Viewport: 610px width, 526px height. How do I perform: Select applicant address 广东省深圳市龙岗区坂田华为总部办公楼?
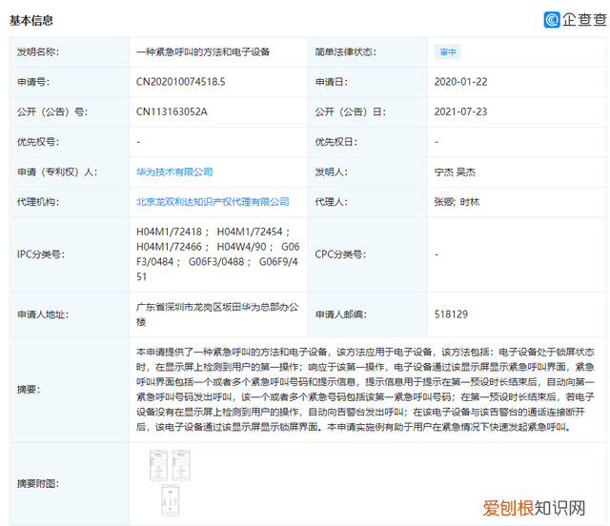[x=217, y=314]
